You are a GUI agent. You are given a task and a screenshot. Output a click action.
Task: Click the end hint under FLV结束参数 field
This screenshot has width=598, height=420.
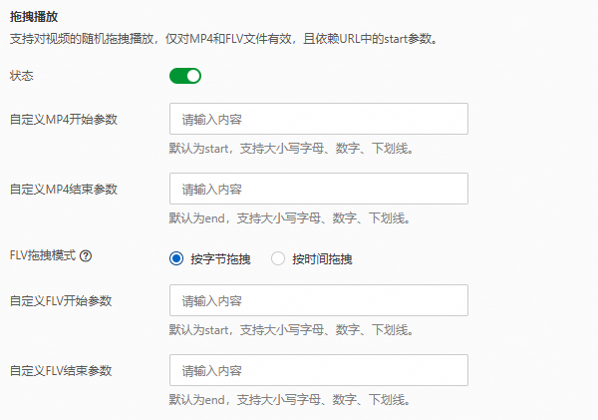coord(288,400)
